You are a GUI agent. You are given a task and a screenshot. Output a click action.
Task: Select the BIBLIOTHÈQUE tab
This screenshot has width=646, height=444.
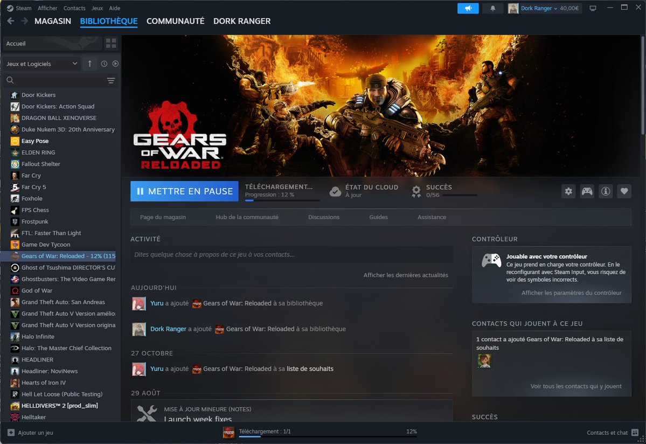pos(109,21)
